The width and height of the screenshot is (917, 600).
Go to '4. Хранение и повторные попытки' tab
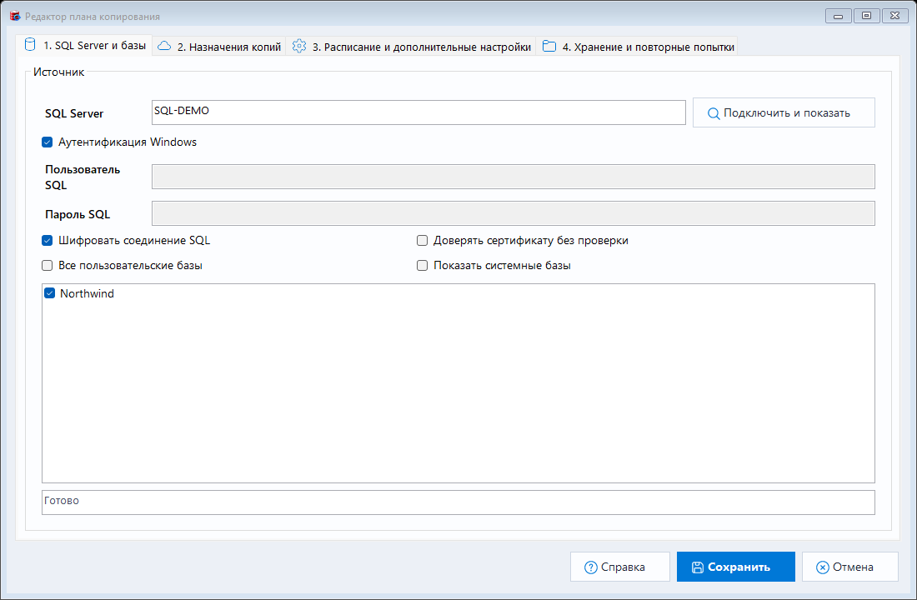click(637, 47)
